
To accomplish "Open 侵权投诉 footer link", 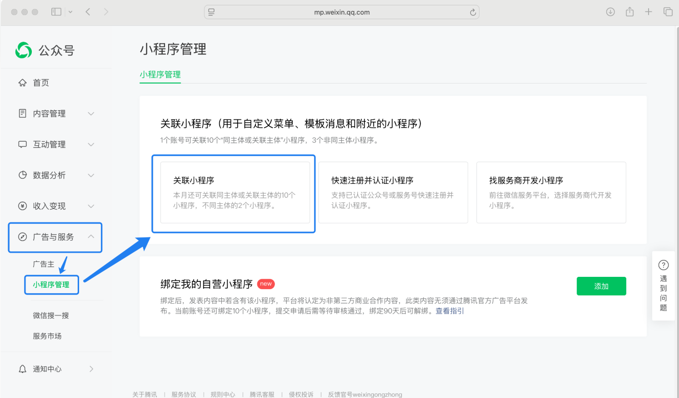I will pos(301,394).
